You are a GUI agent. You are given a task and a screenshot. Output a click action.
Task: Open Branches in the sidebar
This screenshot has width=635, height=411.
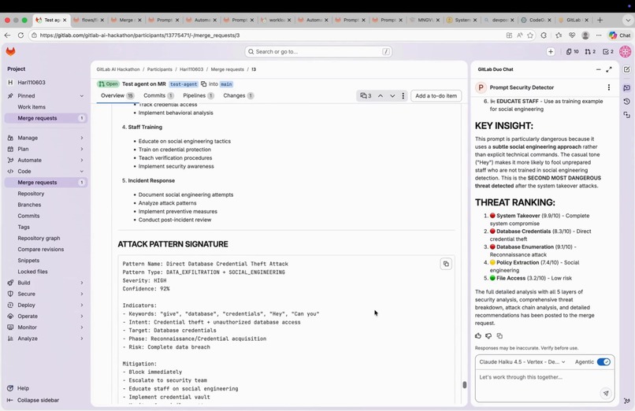(x=29, y=205)
